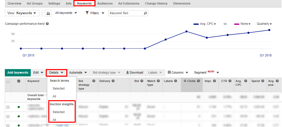Click help icon next to Labels column
Screen dimensions: 282x127
pos(176,81)
